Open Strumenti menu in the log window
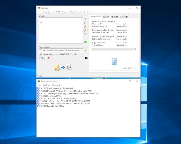 pyautogui.click(x=56, y=85)
